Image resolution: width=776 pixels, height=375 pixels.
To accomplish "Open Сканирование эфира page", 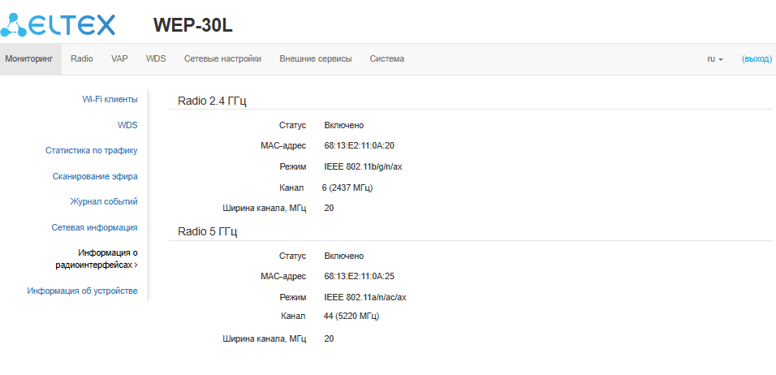I will coord(95,176).
